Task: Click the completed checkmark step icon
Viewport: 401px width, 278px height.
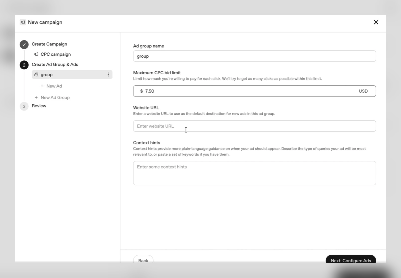Action: point(24,45)
